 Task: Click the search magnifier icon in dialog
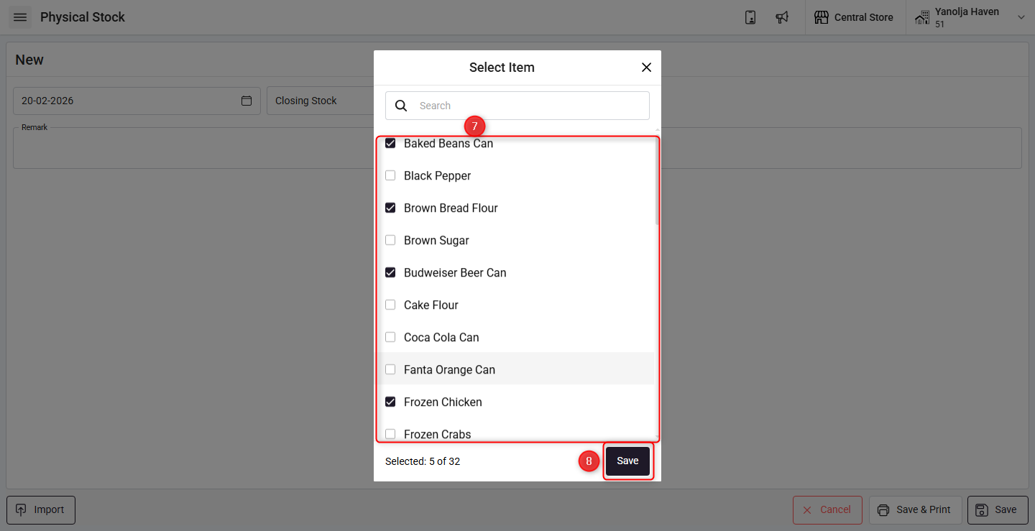pos(401,106)
